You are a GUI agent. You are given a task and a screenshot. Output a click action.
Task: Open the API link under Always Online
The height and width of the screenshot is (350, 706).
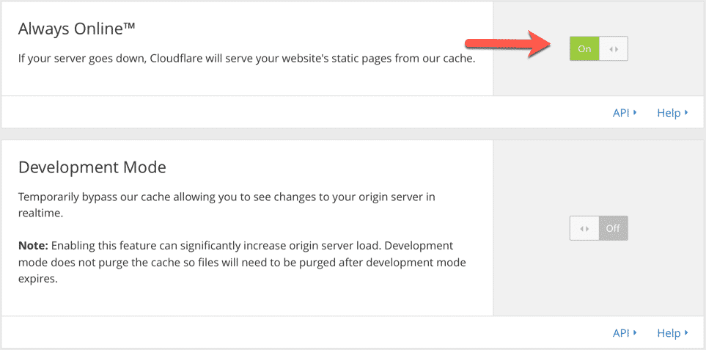point(621,113)
